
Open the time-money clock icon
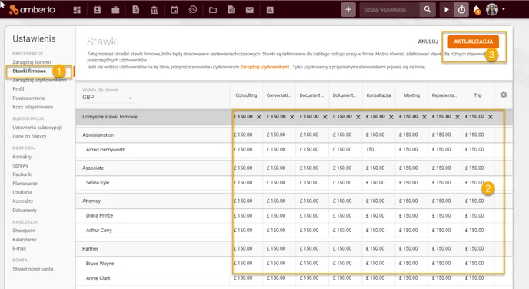pos(193,10)
